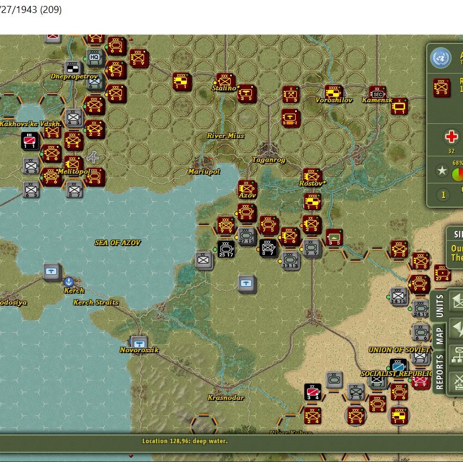Select the Soviet tank unit 8 6

pyautogui.click(x=377, y=404)
